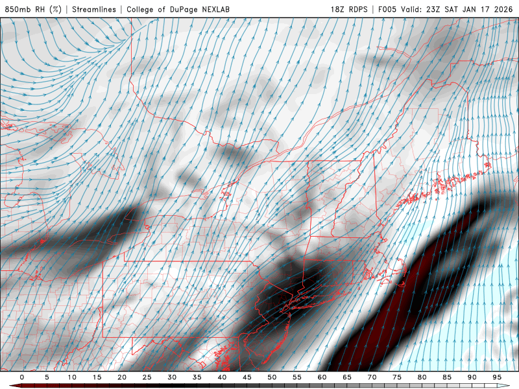The width and height of the screenshot is (519, 389).
Task: Pick the '30' value on the color bar
Action: (172, 377)
